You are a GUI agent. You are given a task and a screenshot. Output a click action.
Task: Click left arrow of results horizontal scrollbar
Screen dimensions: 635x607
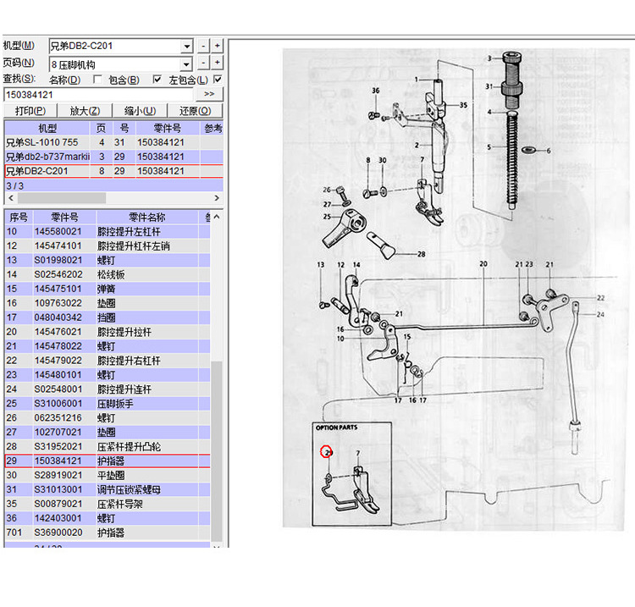(x=11, y=198)
